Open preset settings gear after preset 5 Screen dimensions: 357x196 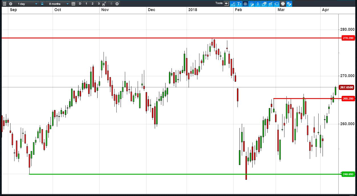pyautogui.click(x=117, y=4)
